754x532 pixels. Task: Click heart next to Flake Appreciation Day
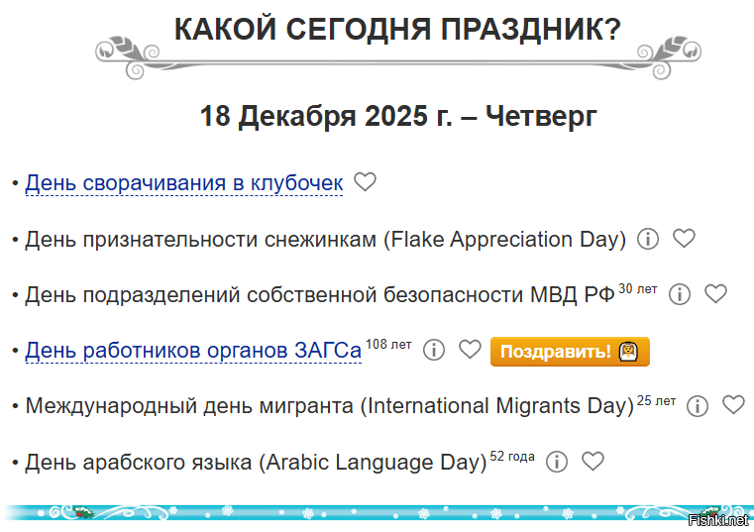(x=684, y=239)
